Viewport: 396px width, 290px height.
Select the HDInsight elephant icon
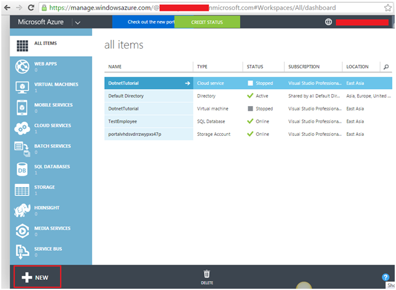(x=22, y=210)
